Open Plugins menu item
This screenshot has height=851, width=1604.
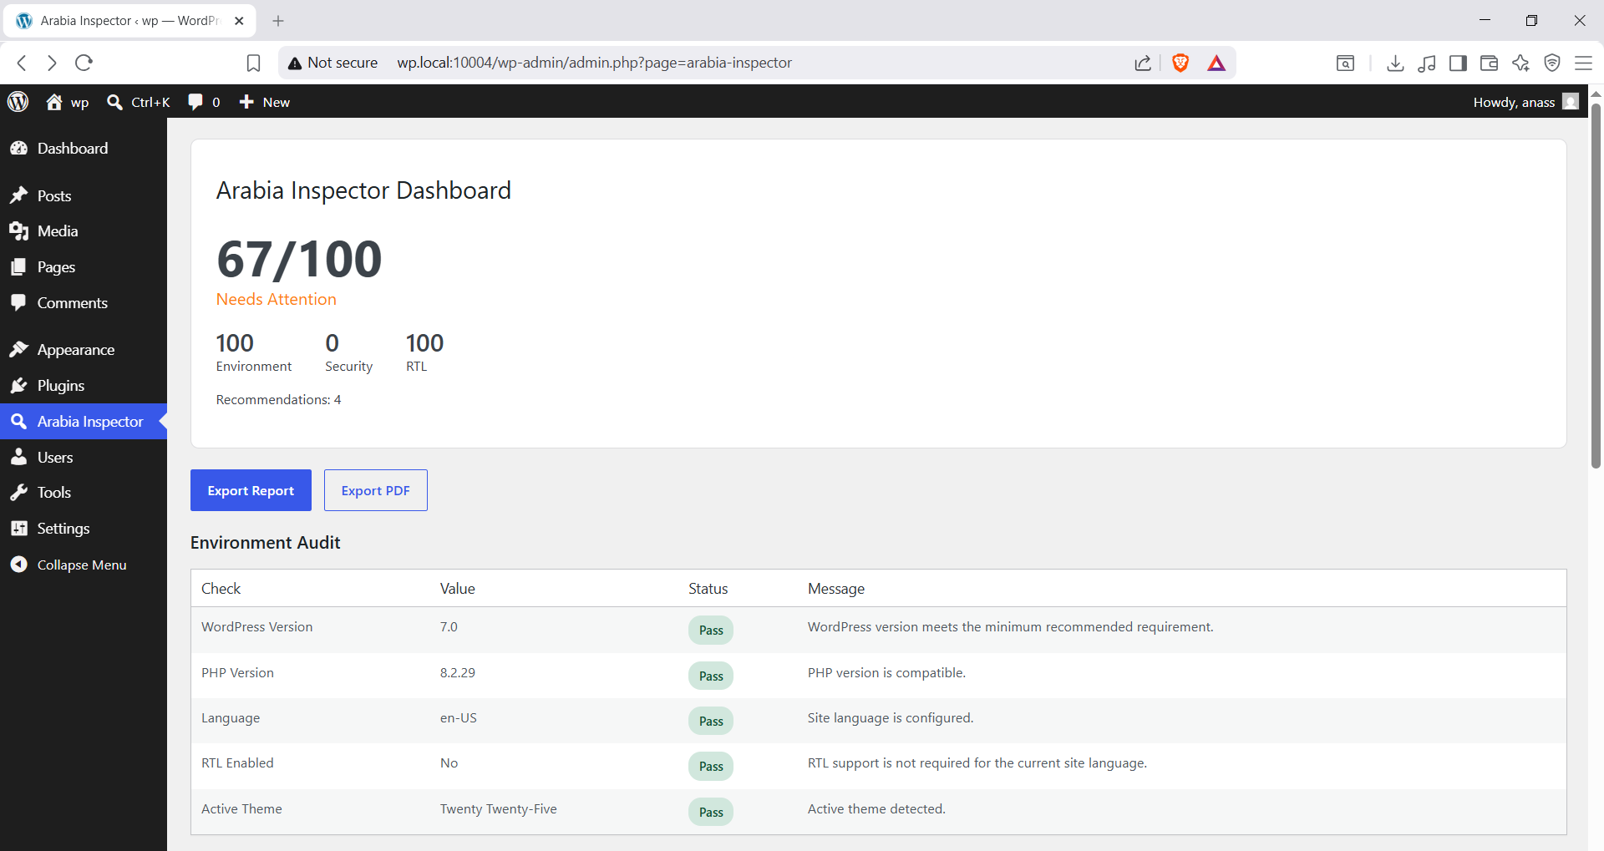(84, 385)
